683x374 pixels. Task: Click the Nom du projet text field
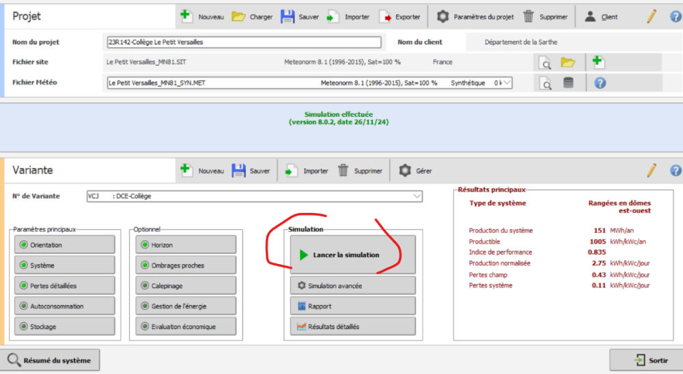pyautogui.click(x=244, y=42)
